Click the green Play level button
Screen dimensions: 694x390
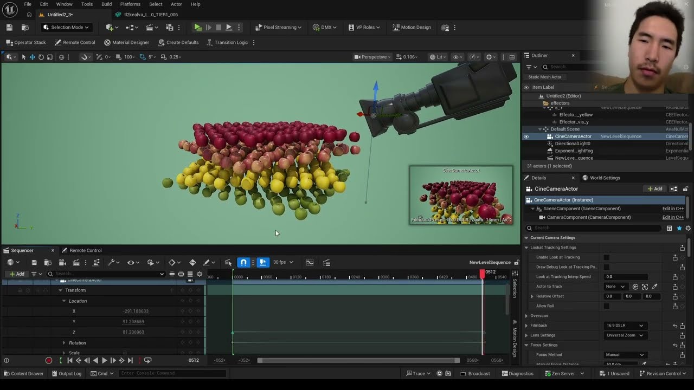click(x=198, y=27)
